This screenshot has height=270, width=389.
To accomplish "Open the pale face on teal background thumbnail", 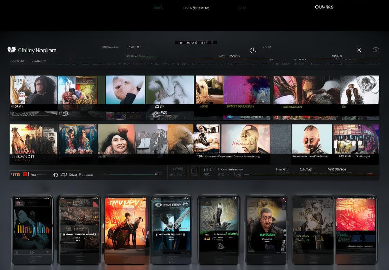I will (125, 90).
